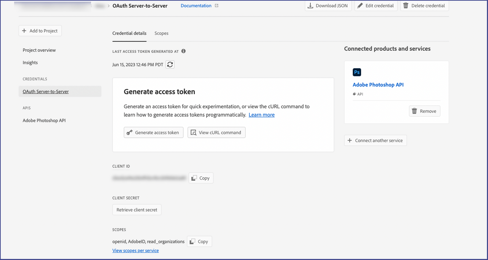Open Adobe Photoshop API in sidebar
This screenshot has width=488, height=260.
(44, 120)
